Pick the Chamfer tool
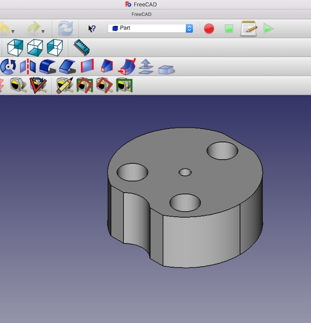This screenshot has height=323, width=311. (x=67, y=67)
